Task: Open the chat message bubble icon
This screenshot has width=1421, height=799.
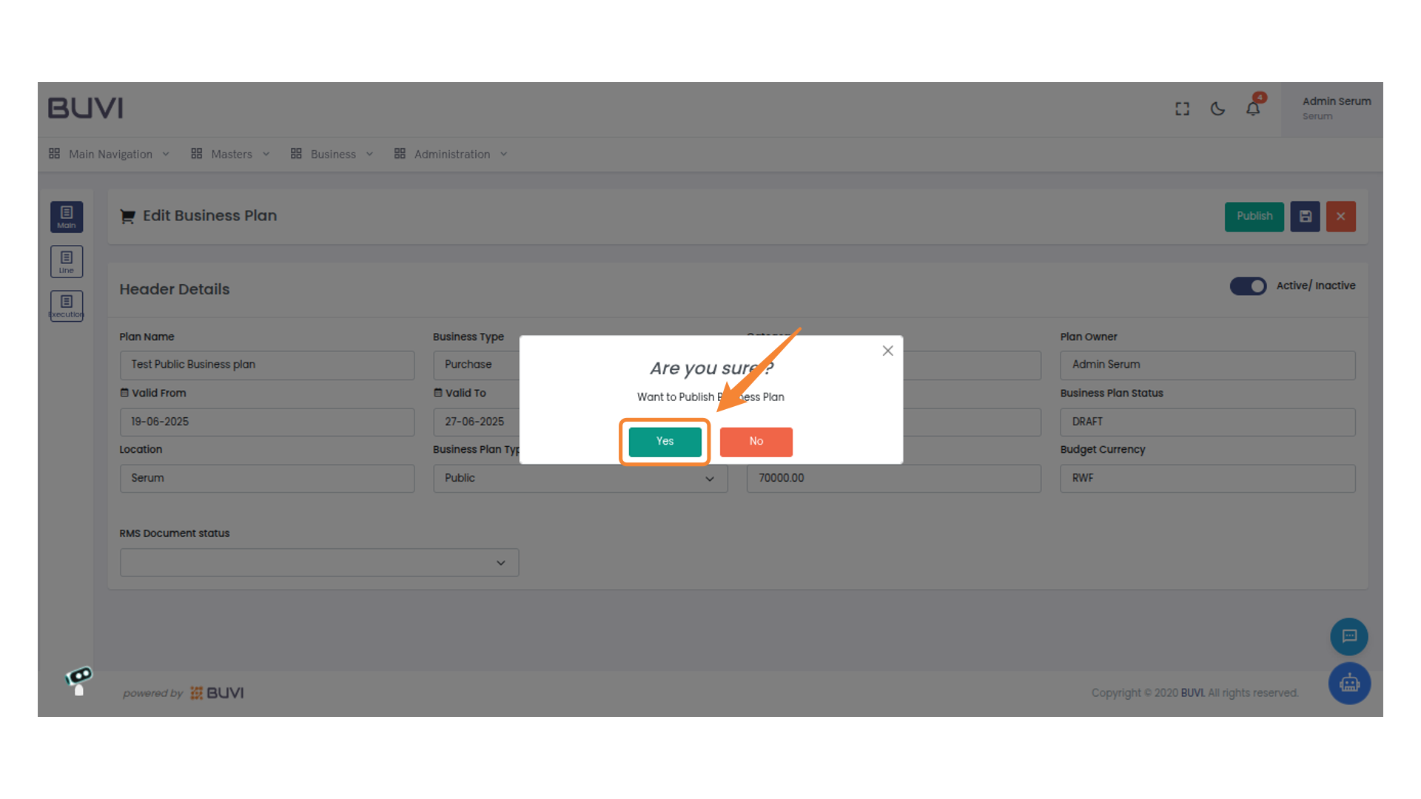Action: coord(1349,636)
